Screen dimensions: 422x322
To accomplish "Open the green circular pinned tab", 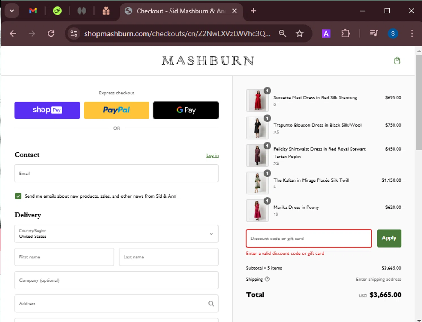I will pos(57,11).
